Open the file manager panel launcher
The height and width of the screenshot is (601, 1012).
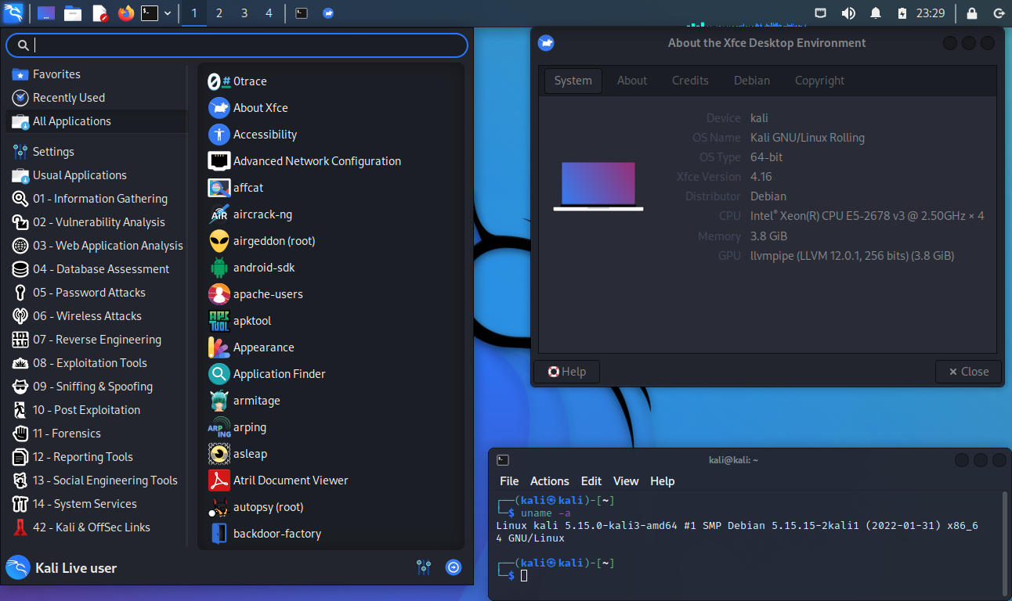click(73, 13)
